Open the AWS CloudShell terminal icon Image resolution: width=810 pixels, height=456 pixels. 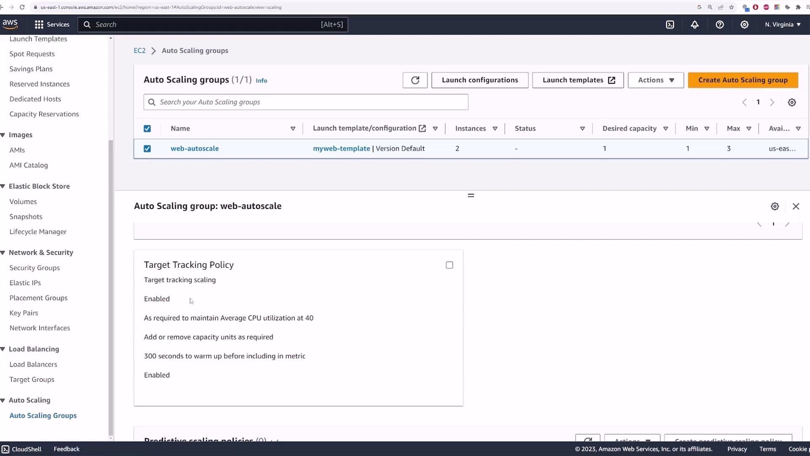tap(670, 24)
